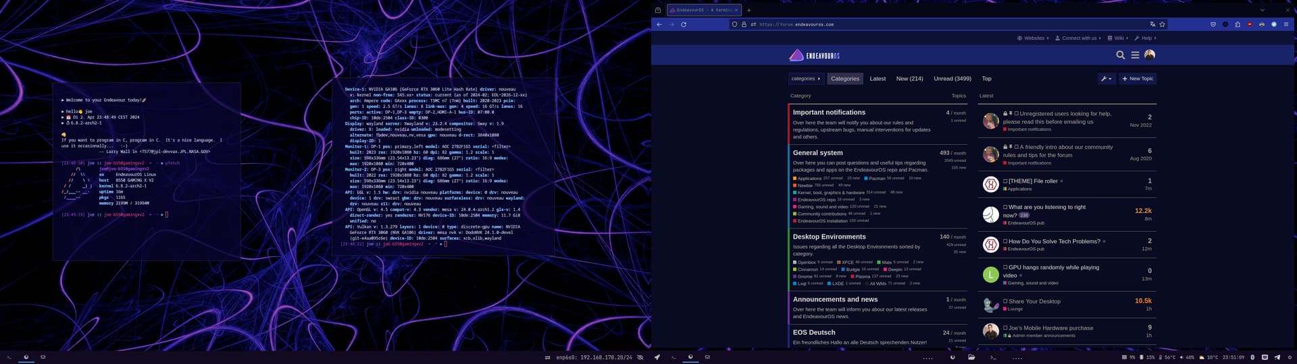The height and width of the screenshot is (364, 1297).
Task: Switch to the Latest tab
Action: 878,79
